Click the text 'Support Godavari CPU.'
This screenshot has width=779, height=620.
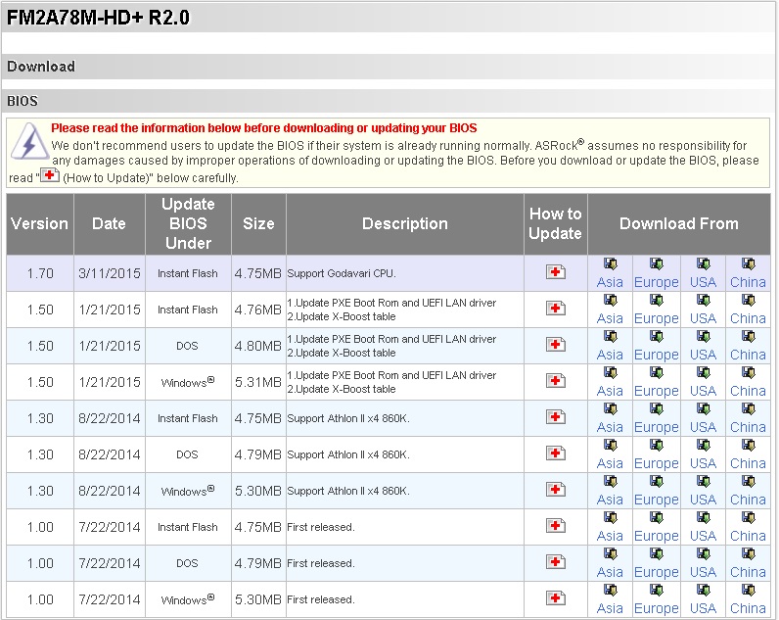point(342,273)
